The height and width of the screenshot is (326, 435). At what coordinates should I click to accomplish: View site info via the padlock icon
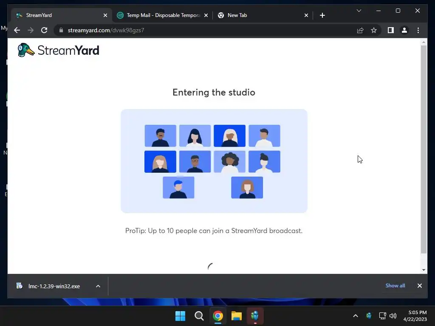(61, 30)
